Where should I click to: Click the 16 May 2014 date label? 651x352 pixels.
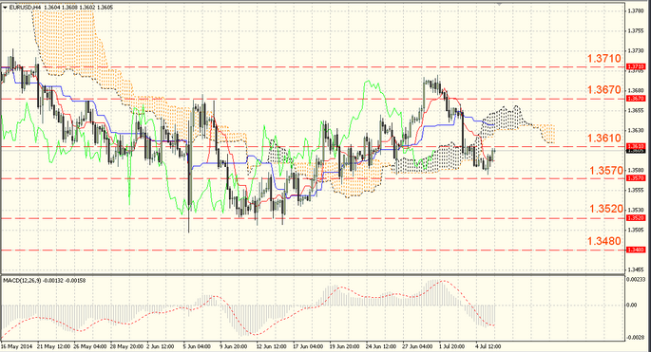(16, 346)
